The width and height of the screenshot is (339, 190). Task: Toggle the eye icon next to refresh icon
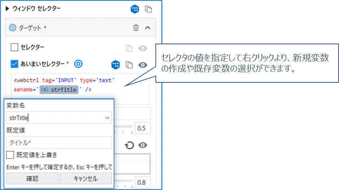click(143, 145)
